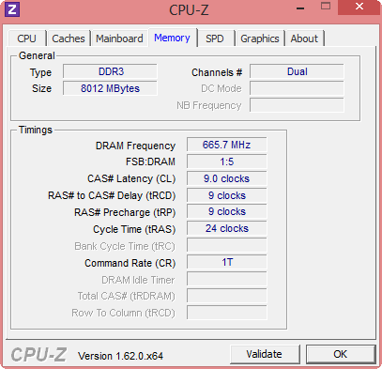Click the OK button
The image size is (382, 369).
(x=341, y=354)
